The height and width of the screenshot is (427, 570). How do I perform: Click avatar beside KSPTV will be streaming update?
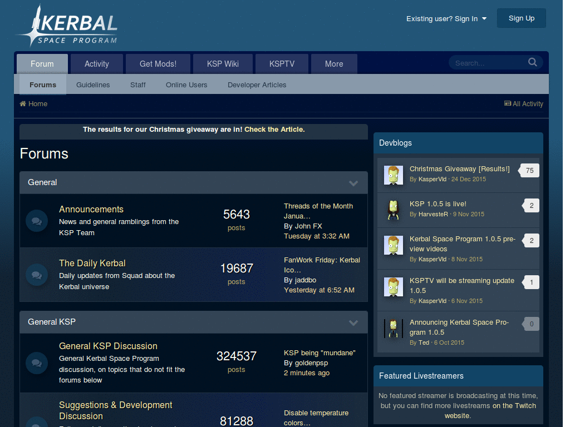click(x=394, y=287)
